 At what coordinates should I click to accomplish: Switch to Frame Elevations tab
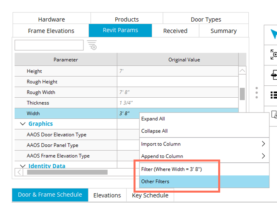51,31
